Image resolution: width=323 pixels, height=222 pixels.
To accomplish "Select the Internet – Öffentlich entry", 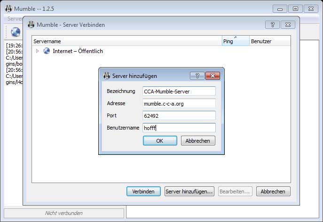I will pos(78,51).
